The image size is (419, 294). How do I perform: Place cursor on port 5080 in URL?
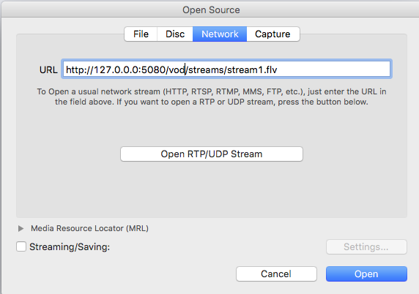153,70
